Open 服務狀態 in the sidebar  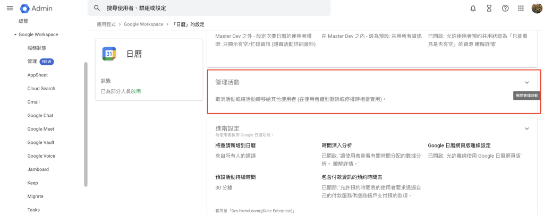(x=37, y=48)
